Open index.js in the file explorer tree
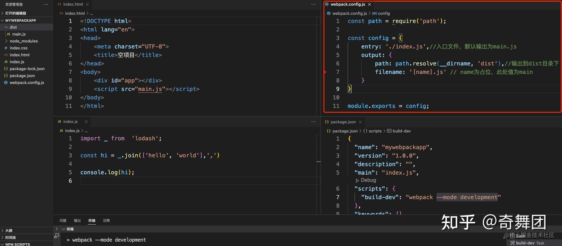562x246 pixels. coord(17,62)
